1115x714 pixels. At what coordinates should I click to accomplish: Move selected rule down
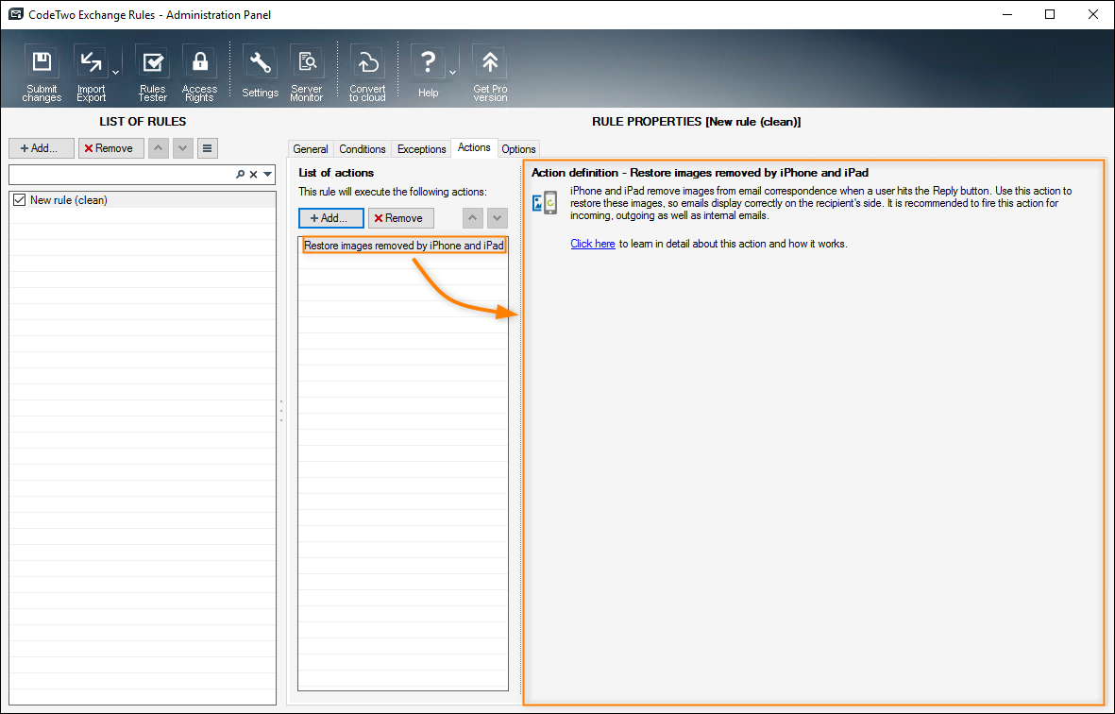tap(183, 148)
